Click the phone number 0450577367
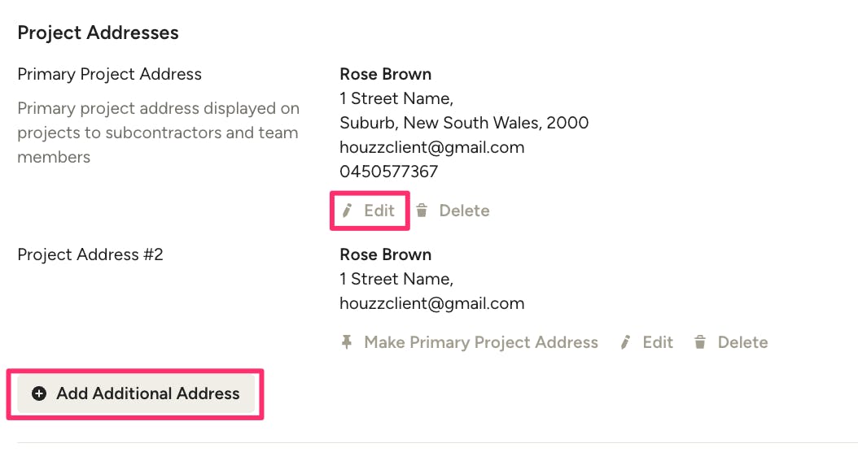 point(388,172)
